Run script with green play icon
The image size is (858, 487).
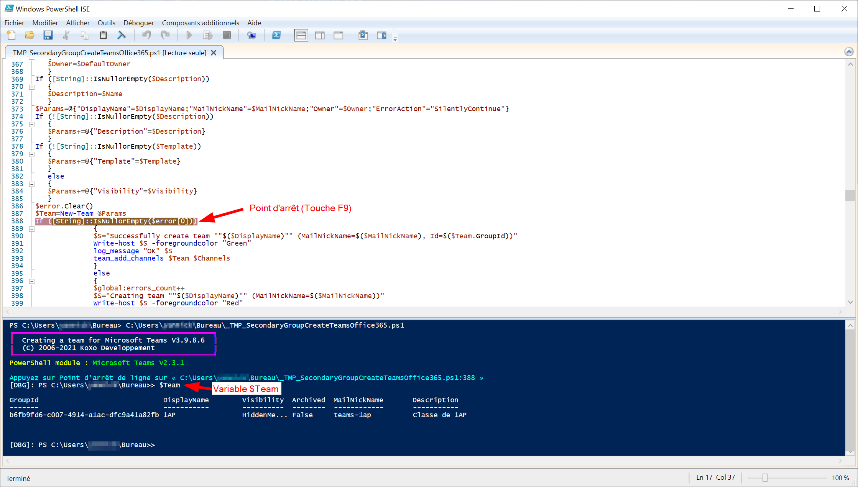(189, 35)
